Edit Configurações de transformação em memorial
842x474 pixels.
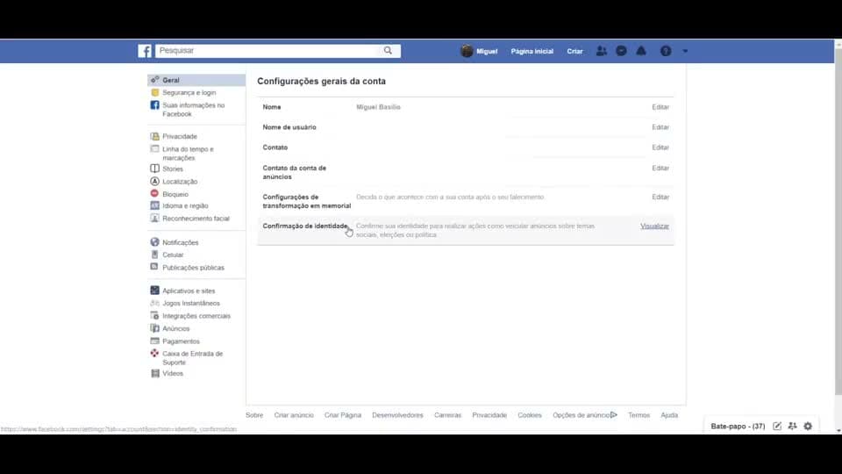(660, 197)
